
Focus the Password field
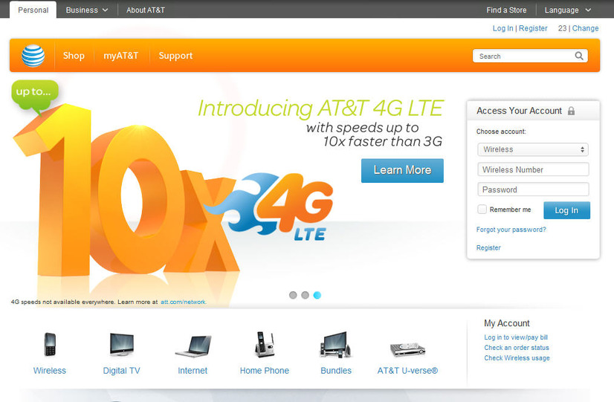[x=533, y=189]
